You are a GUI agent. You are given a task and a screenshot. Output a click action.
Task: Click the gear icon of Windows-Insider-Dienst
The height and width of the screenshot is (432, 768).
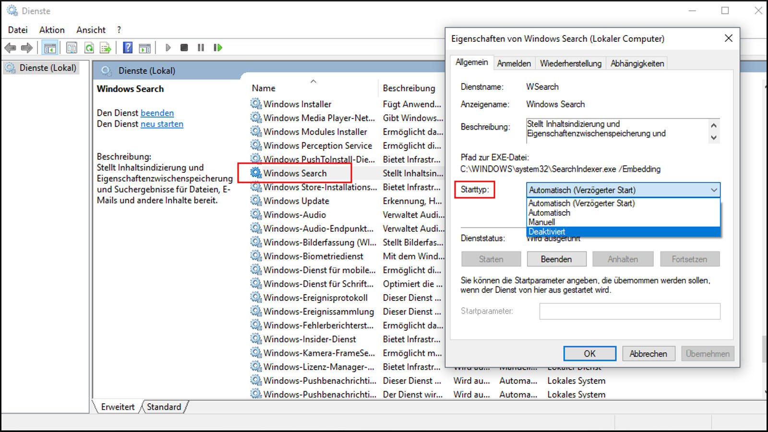coord(256,339)
